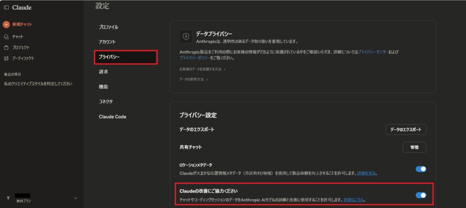The height and width of the screenshot is (208, 466).
Task: Click the 無料プラン plan label
Action: click(24, 201)
